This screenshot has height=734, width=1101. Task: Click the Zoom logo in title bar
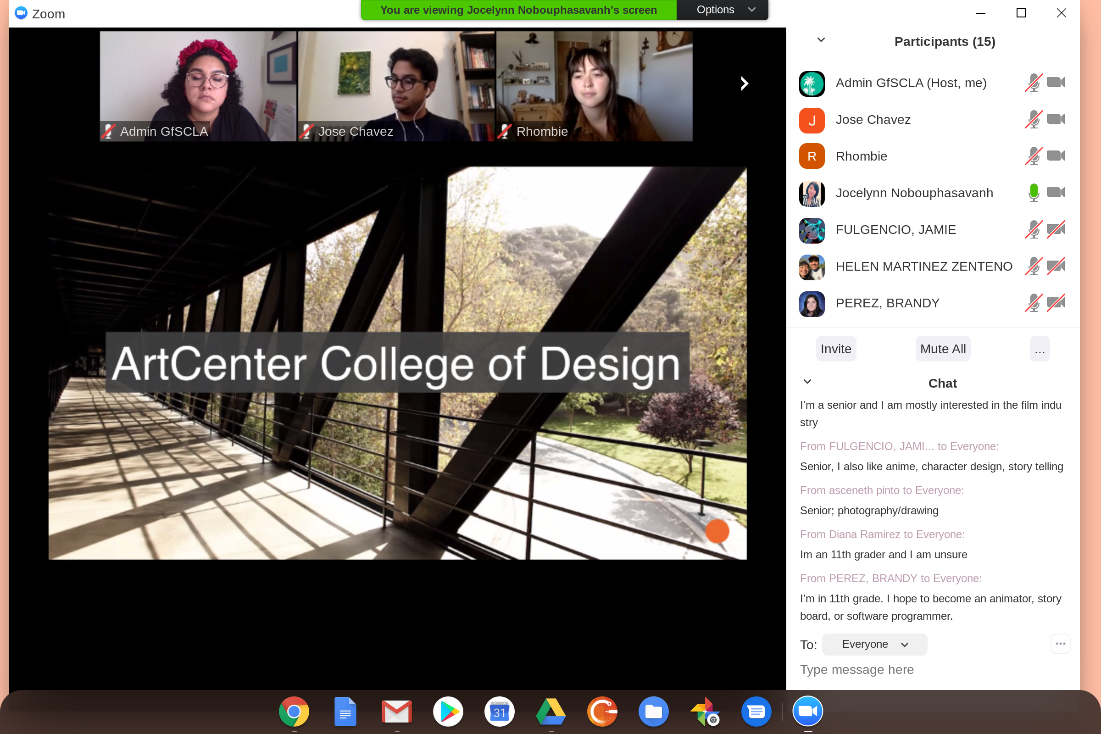coord(21,13)
